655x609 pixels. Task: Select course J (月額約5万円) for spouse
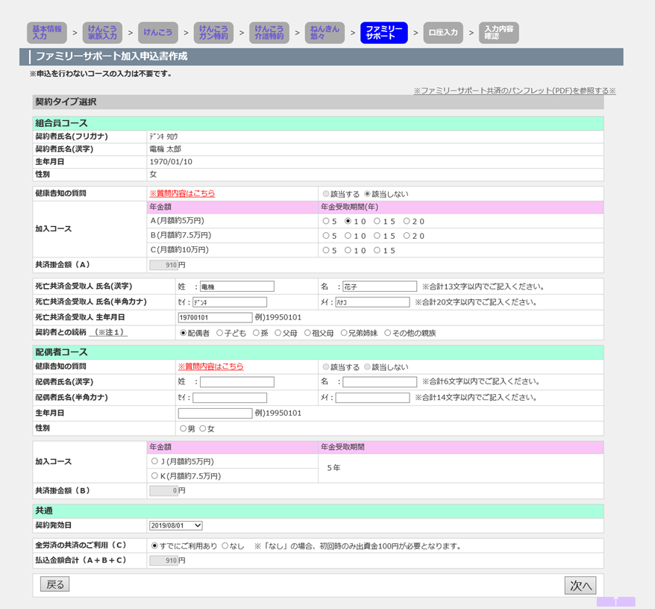[155, 461]
